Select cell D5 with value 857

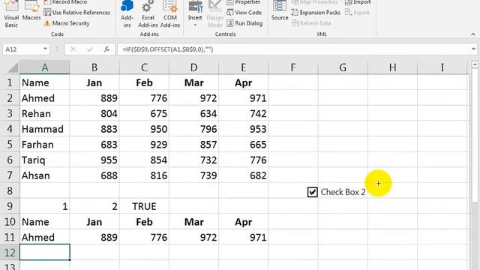(193, 145)
